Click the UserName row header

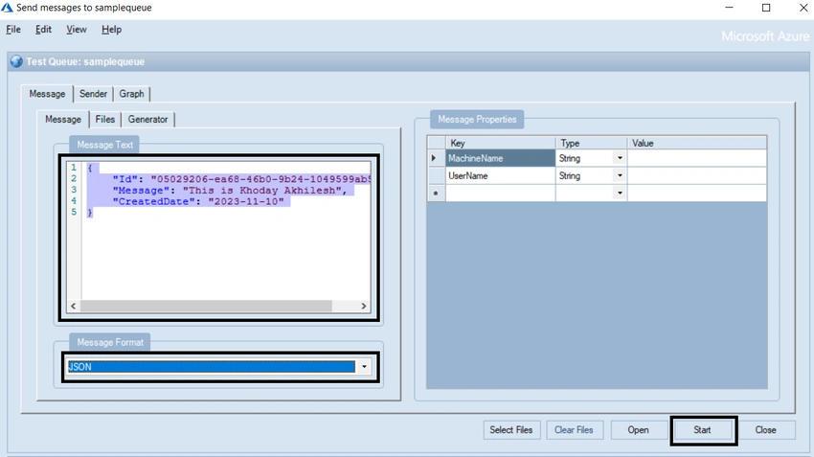point(436,175)
